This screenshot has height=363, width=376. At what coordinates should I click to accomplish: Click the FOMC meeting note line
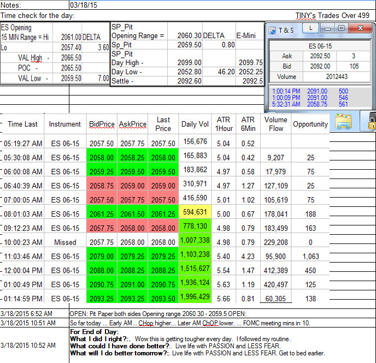190,323
